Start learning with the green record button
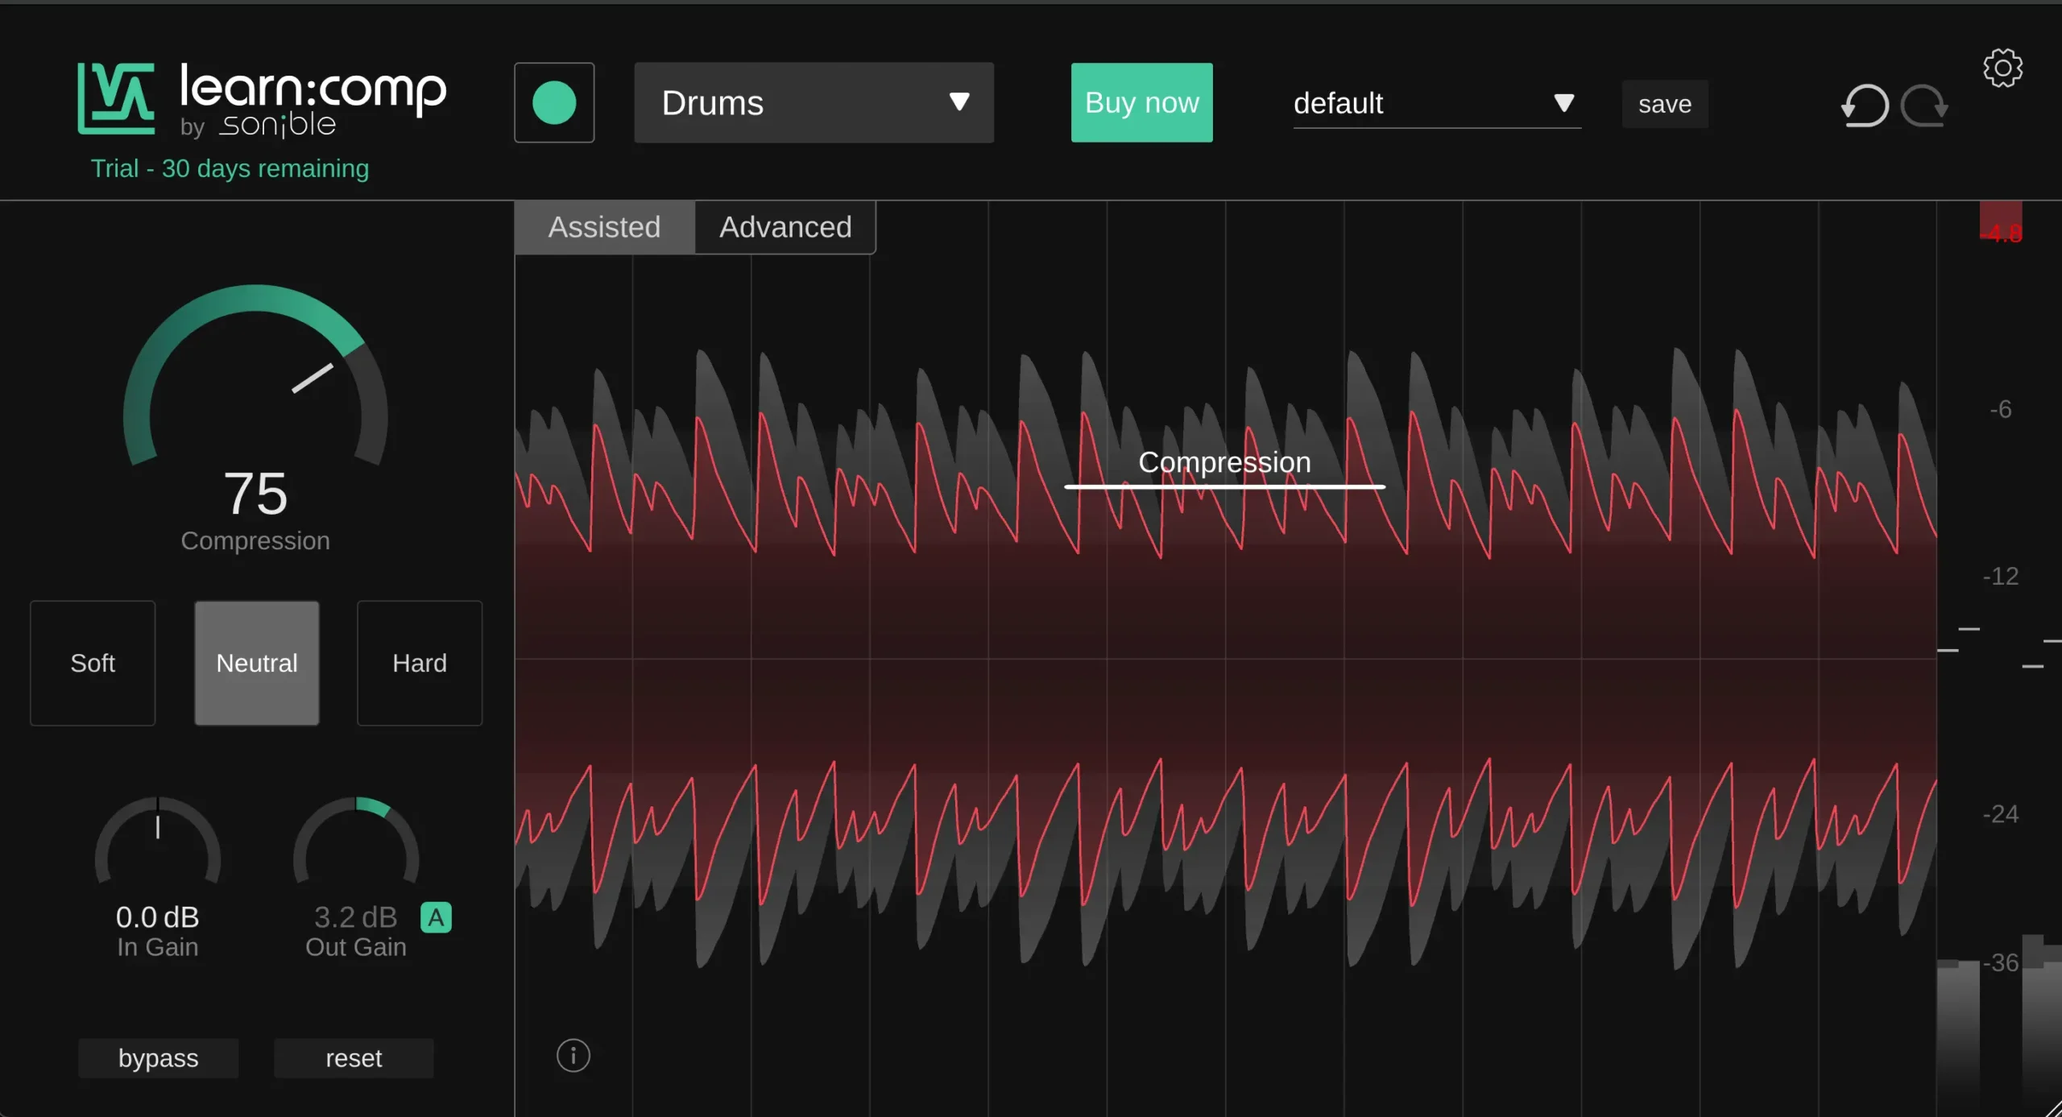This screenshot has width=2062, height=1117. point(554,101)
